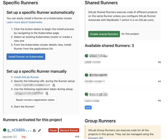168x139 pixels.
Task: Click Set up a specific Runner manually heading
Action: tap(36, 71)
